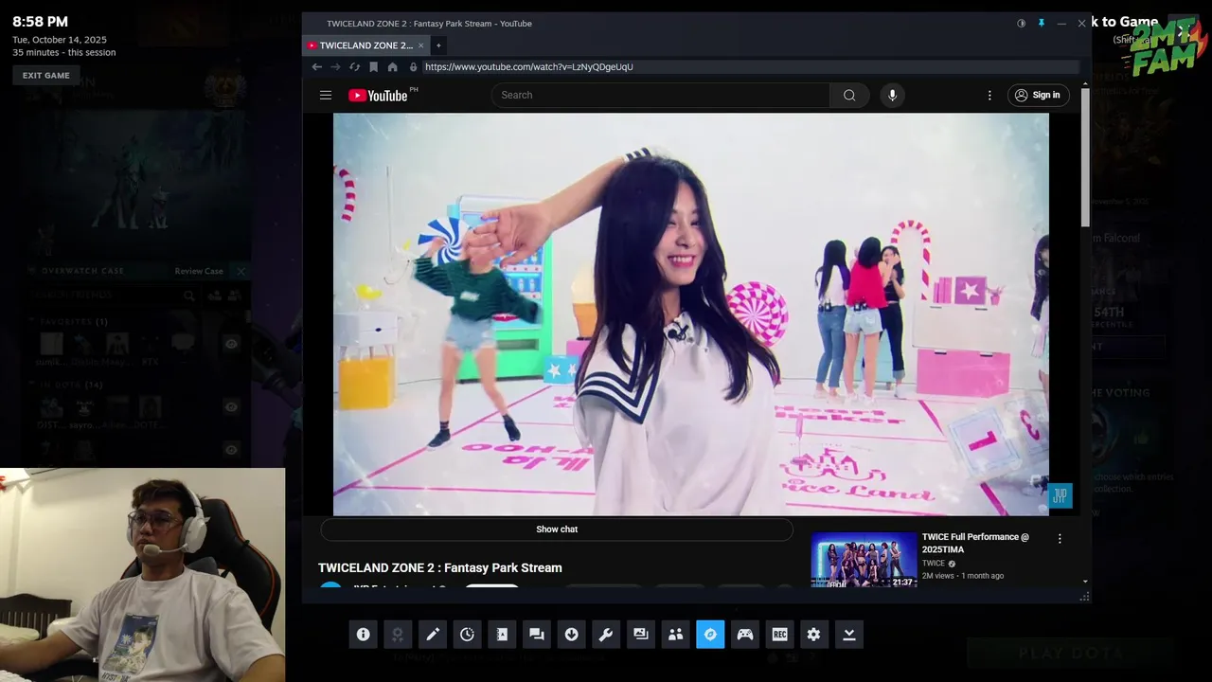The image size is (1212, 682).
Task: Reload the page with the refresh icon
Action: pyautogui.click(x=354, y=67)
